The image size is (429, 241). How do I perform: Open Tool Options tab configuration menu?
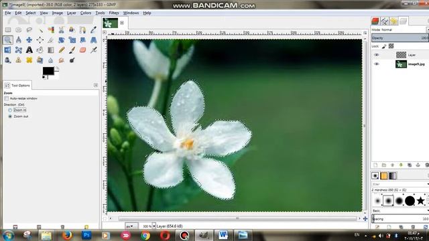coord(96,85)
